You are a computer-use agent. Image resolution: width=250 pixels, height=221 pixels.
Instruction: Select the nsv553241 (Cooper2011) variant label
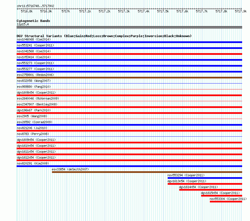[x=35, y=45]
